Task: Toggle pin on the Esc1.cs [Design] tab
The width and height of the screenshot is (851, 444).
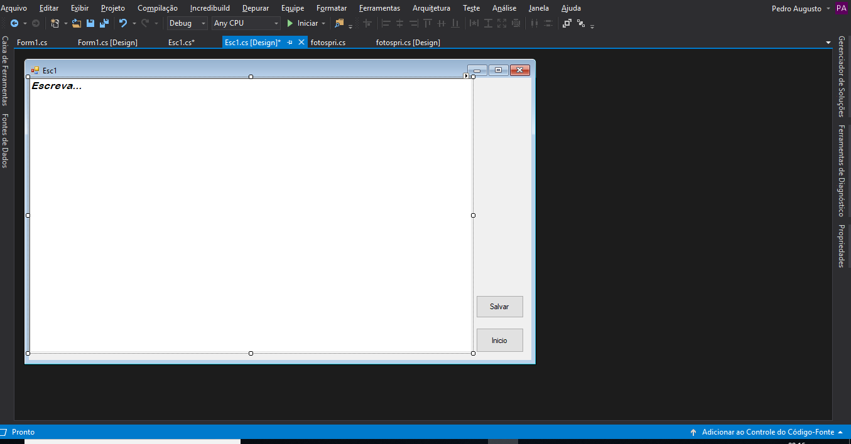Action: (290, 42)
